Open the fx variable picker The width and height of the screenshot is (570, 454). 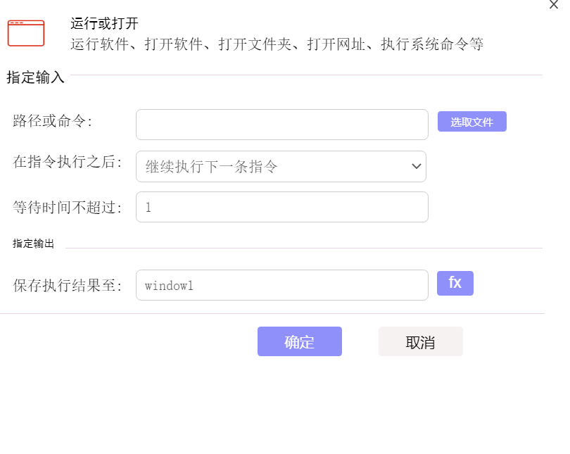tap(455, 283)
